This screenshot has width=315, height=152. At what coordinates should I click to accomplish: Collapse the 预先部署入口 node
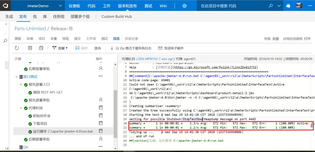pos(21,85)
